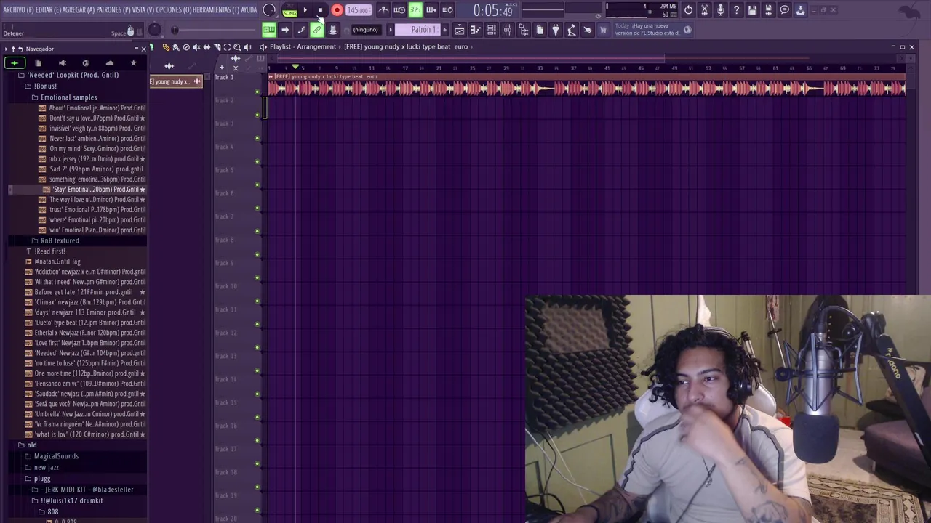
Task: Open the Piano roll view icon
Action: pos(475,30)
